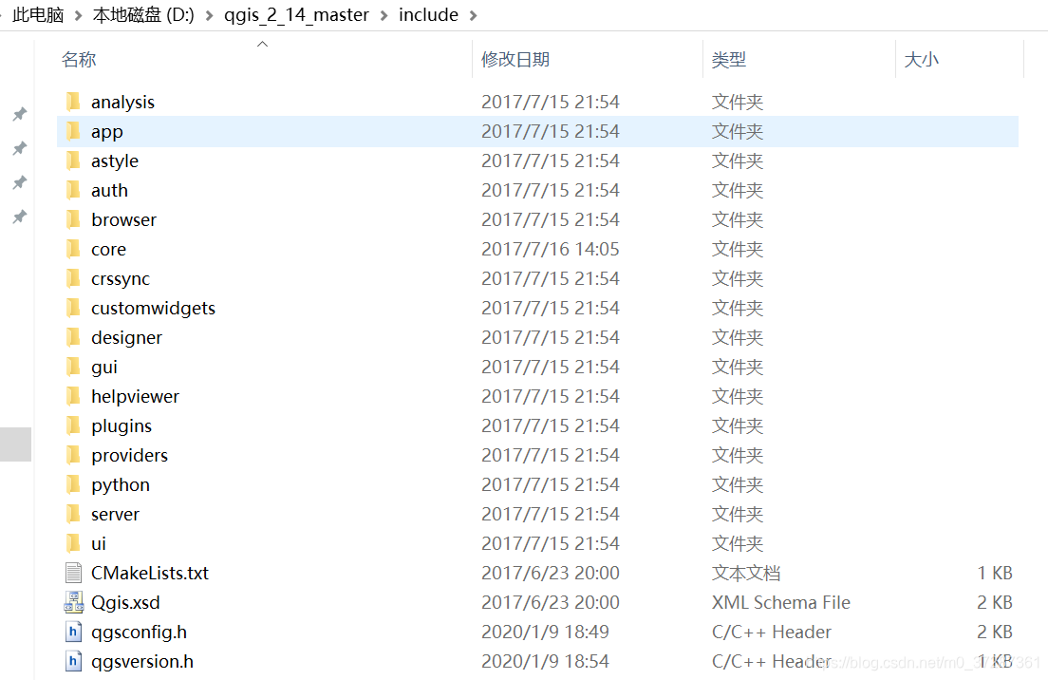Select the designer folder icon

(x=73, y=337)
